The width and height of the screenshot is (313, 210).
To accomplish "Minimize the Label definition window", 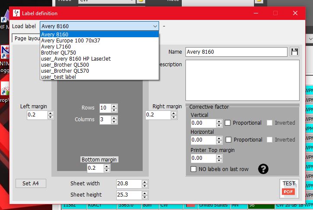I will click(x=256, y=13).
